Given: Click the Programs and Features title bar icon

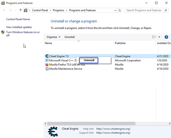Looking at the screenshot, I should 3,3.
